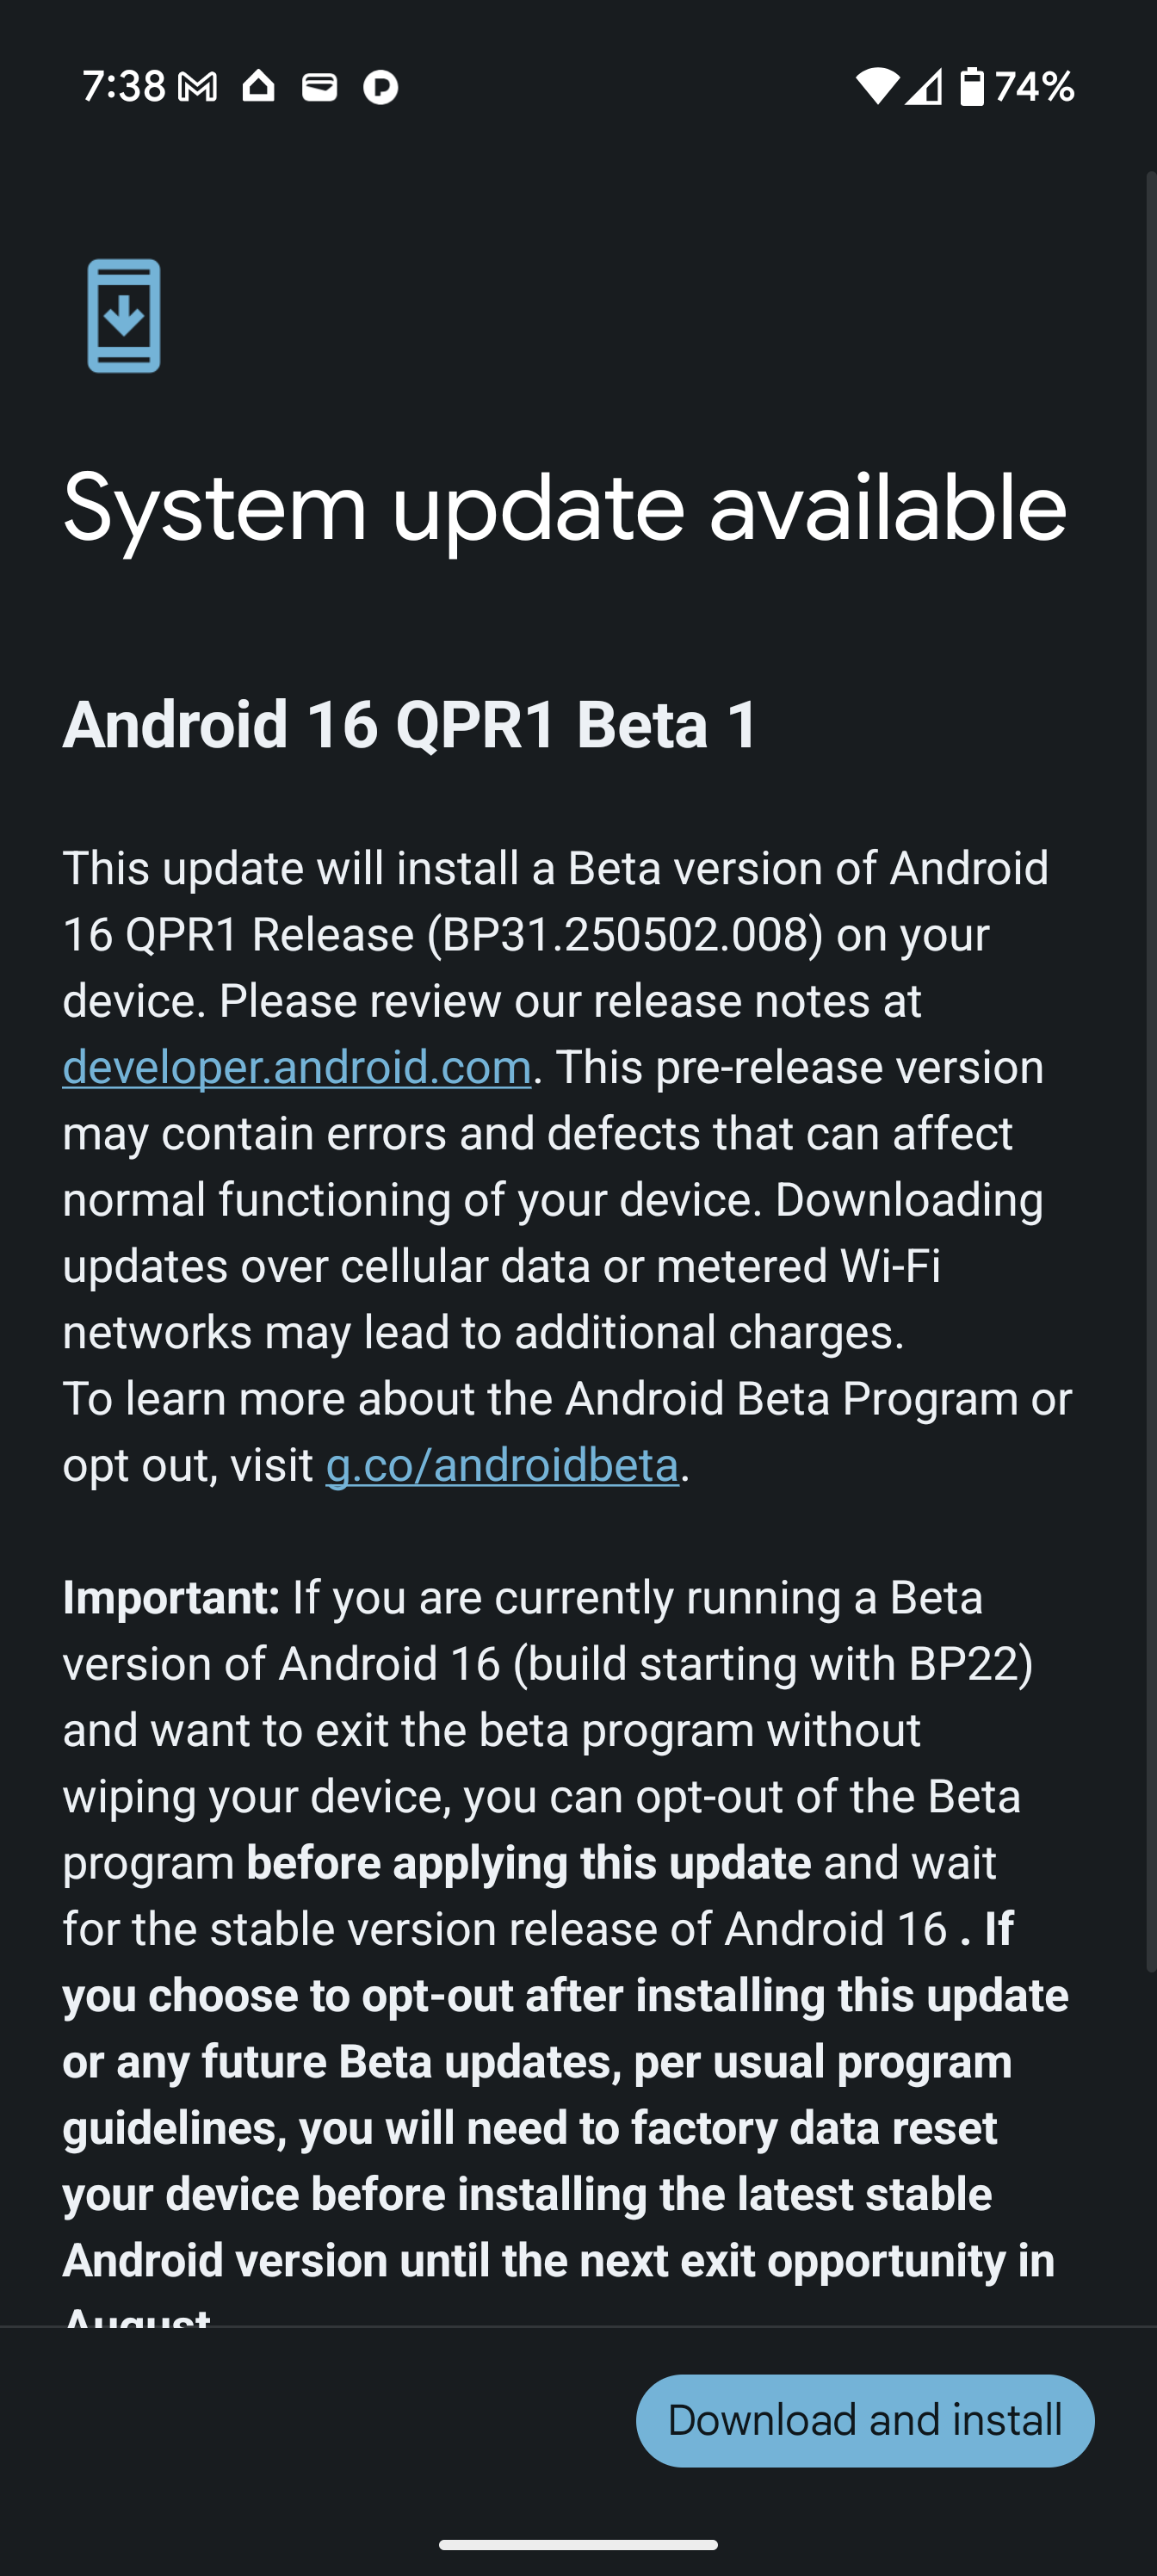Viewport: 1157px width, 2576px height.
Task: Tap the Wi-Fi signal status icon
Action: (877, 86)
